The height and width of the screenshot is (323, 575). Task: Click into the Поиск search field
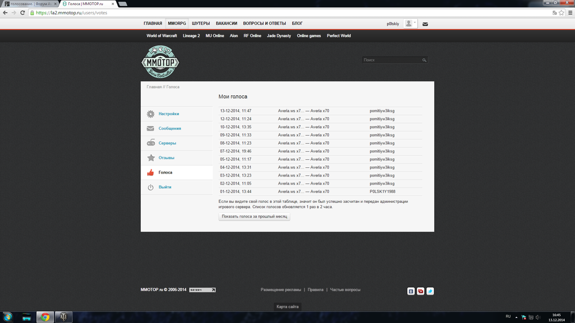pos(391,60)
